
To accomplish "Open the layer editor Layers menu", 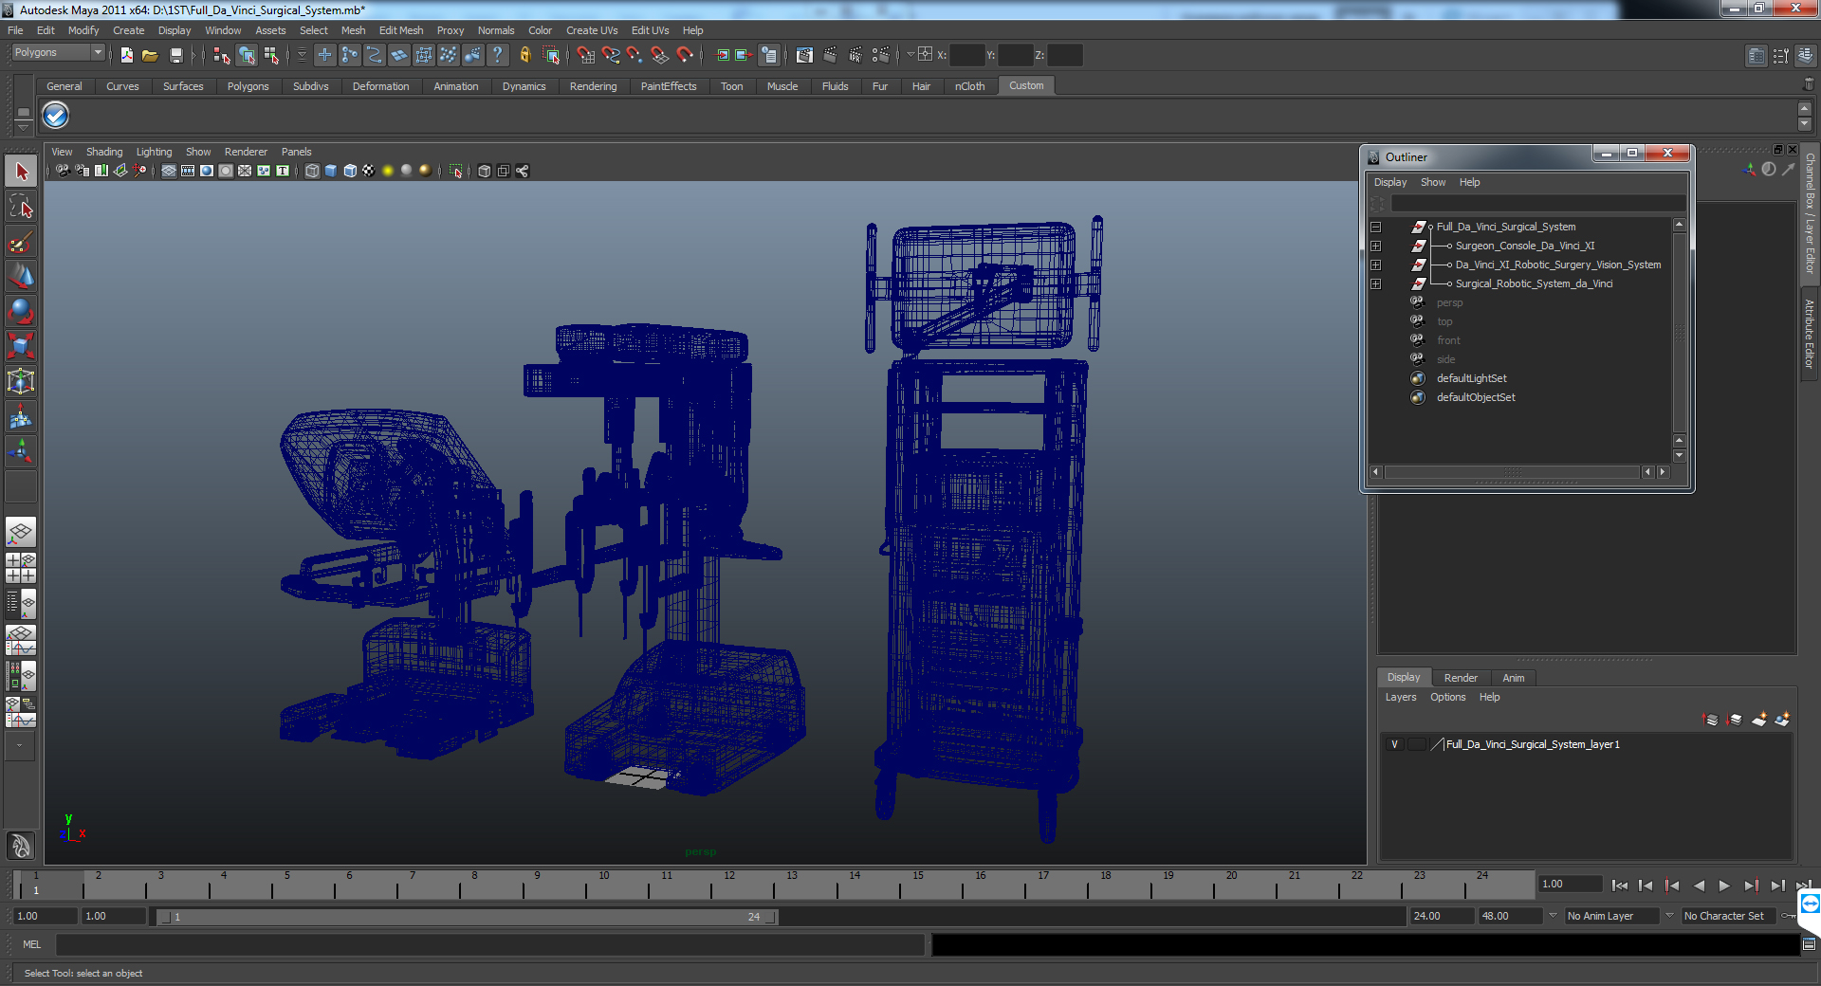I will click(x=1401, y=697).
